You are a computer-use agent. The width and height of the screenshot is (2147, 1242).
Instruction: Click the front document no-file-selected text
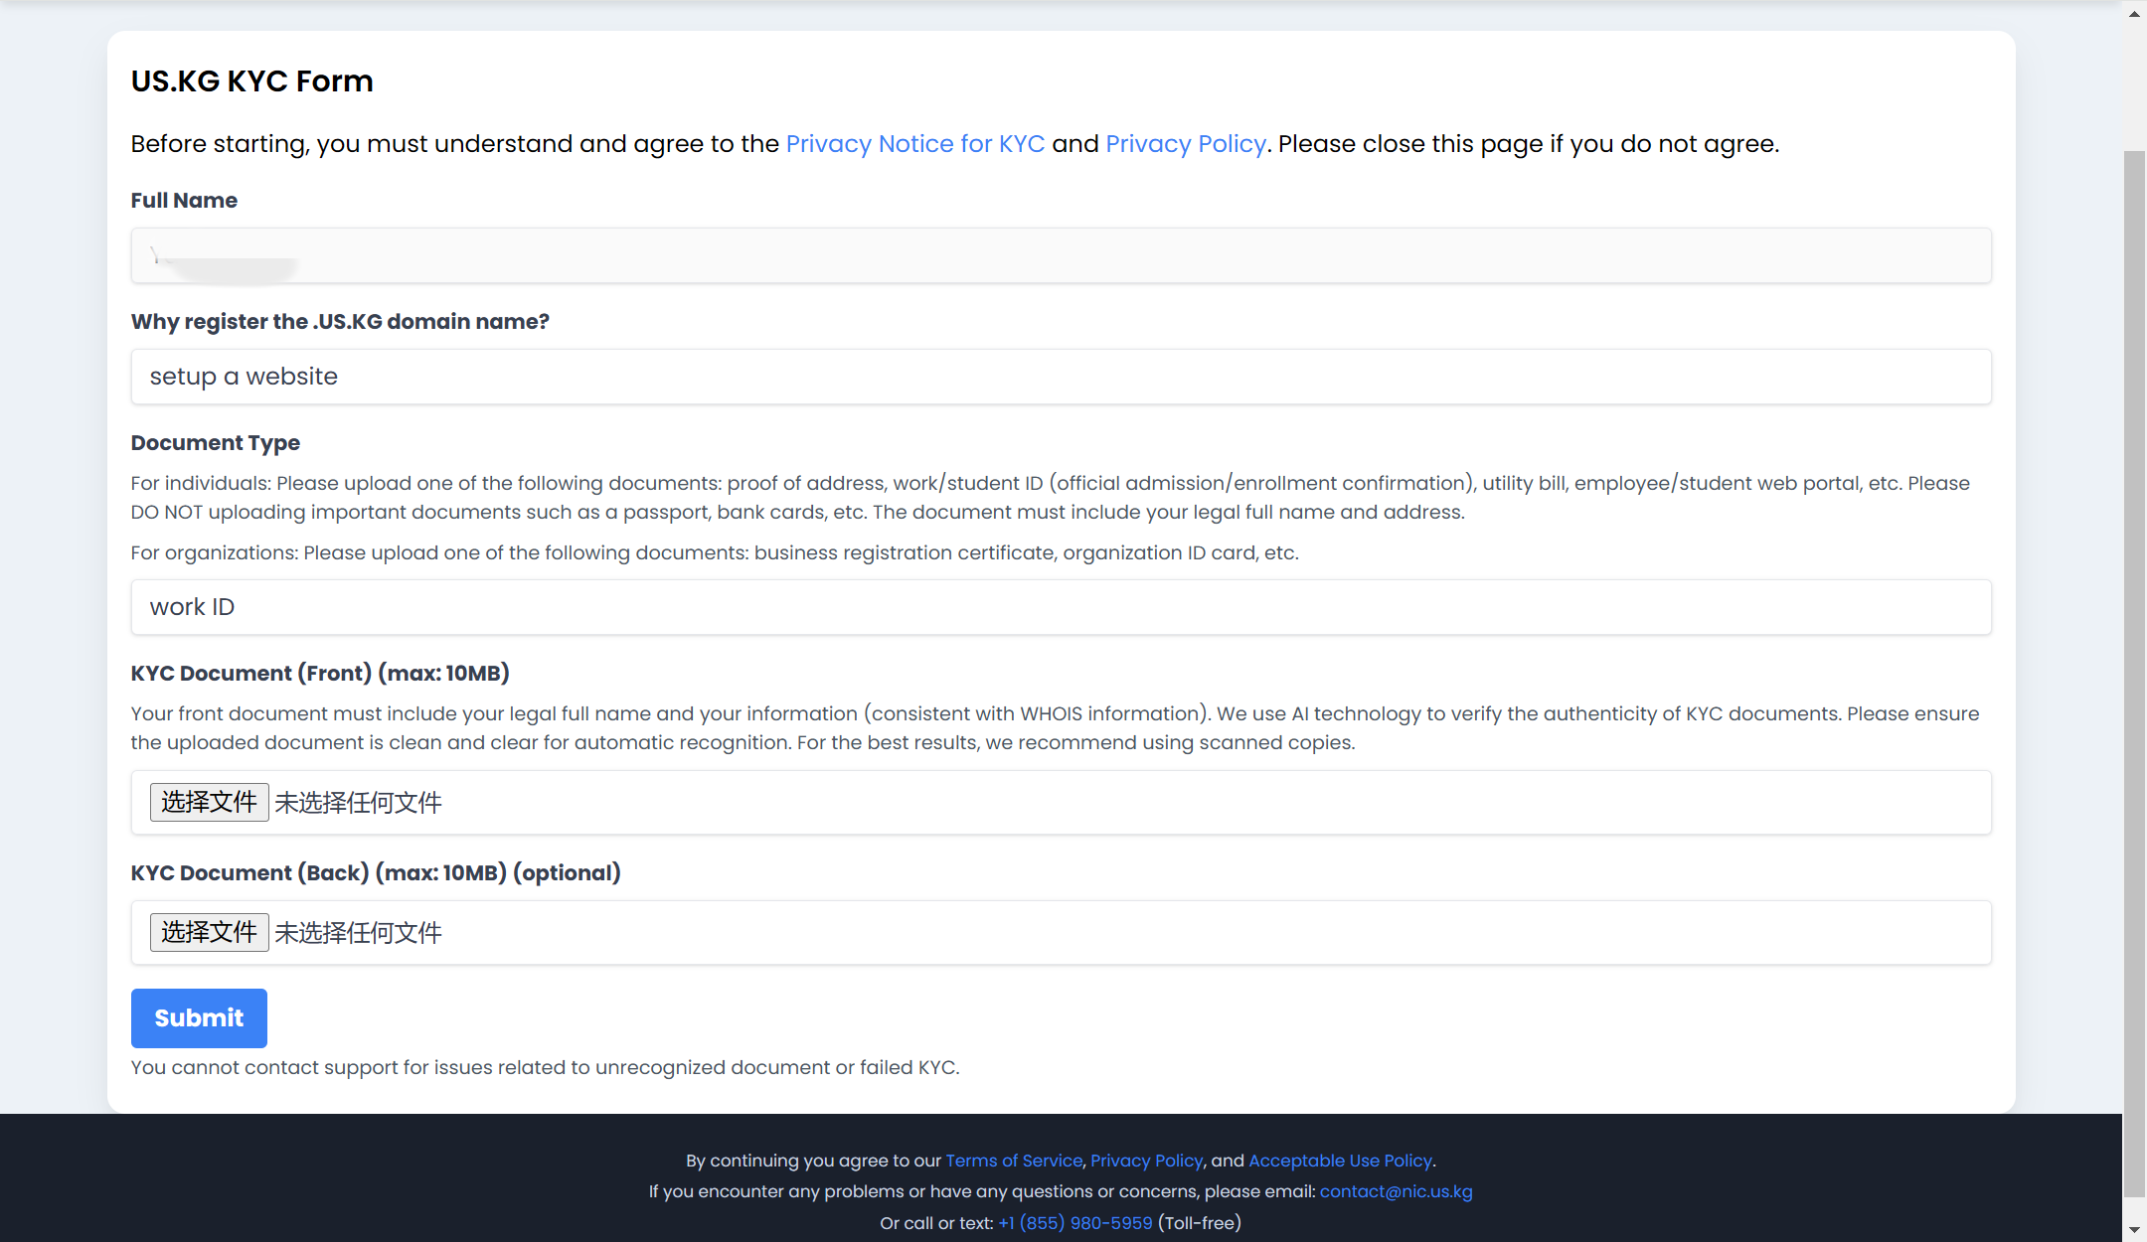358,803
